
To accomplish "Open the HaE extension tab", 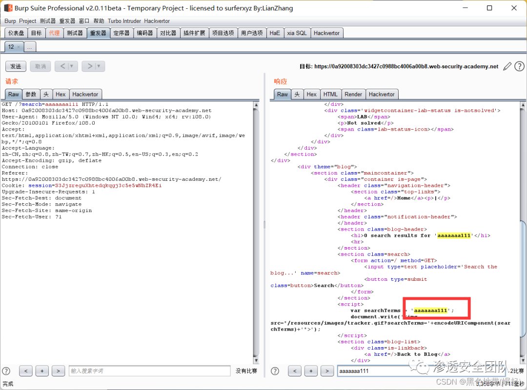I will [275, 33].
